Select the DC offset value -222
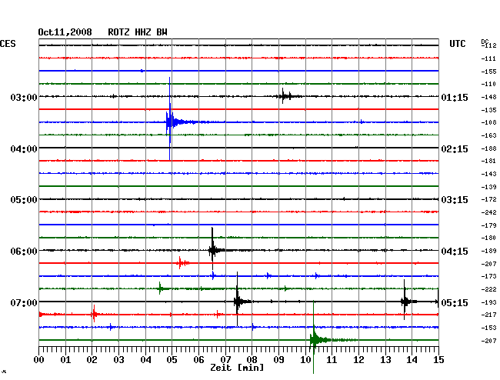Image resolution: width=500 pixels, height=380 pixels. click(x=488, y=289)
